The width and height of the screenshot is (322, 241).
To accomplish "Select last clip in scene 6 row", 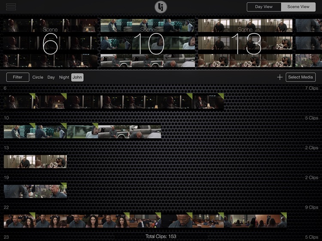I will [208, 102].
